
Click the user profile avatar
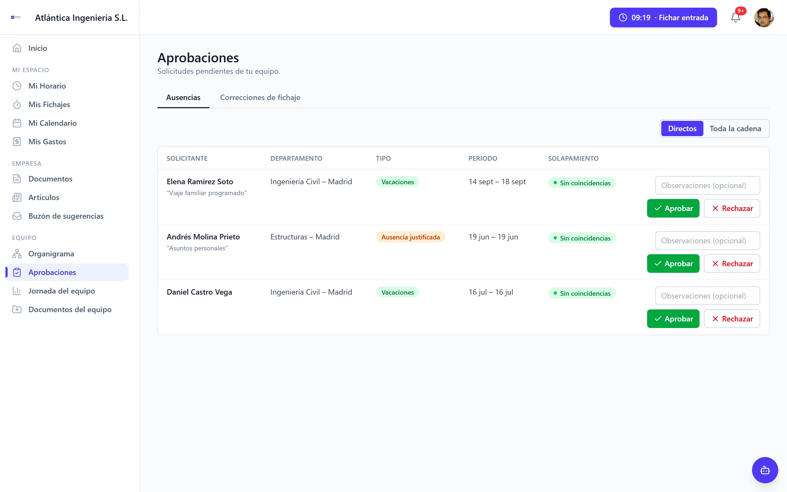tap(763, 17)
